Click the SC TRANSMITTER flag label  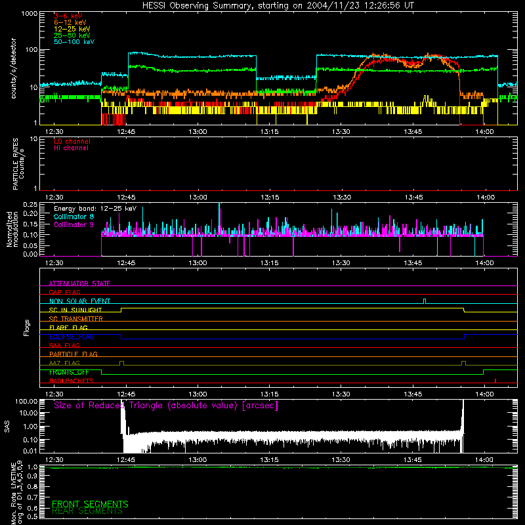tap(76, 319)
